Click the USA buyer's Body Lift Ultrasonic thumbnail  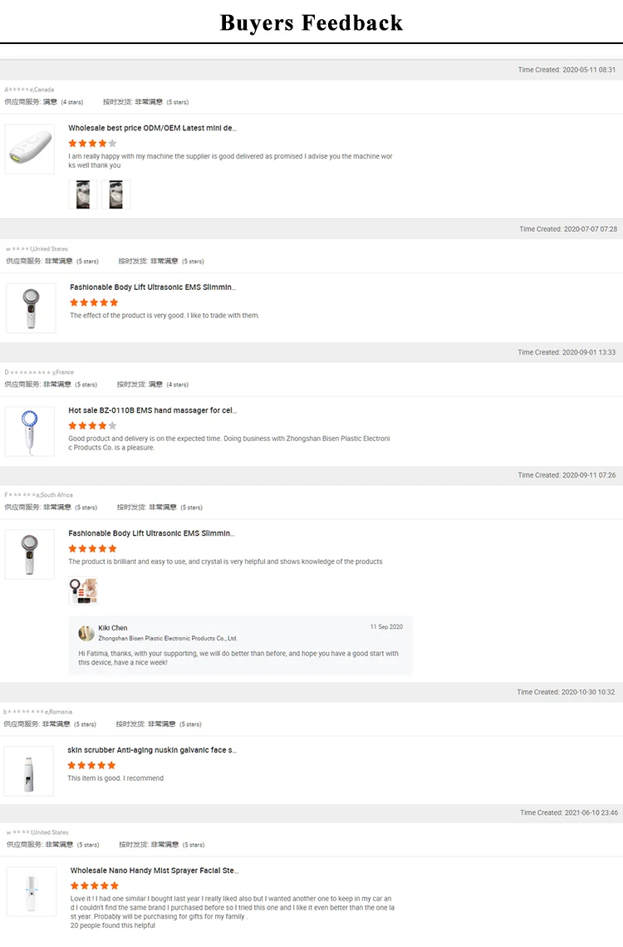(31, 308)
